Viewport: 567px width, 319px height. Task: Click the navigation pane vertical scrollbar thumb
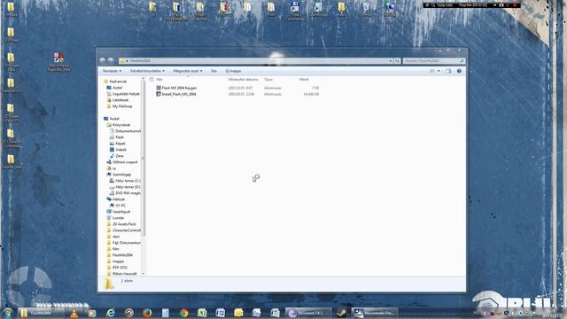pos(144,158)
